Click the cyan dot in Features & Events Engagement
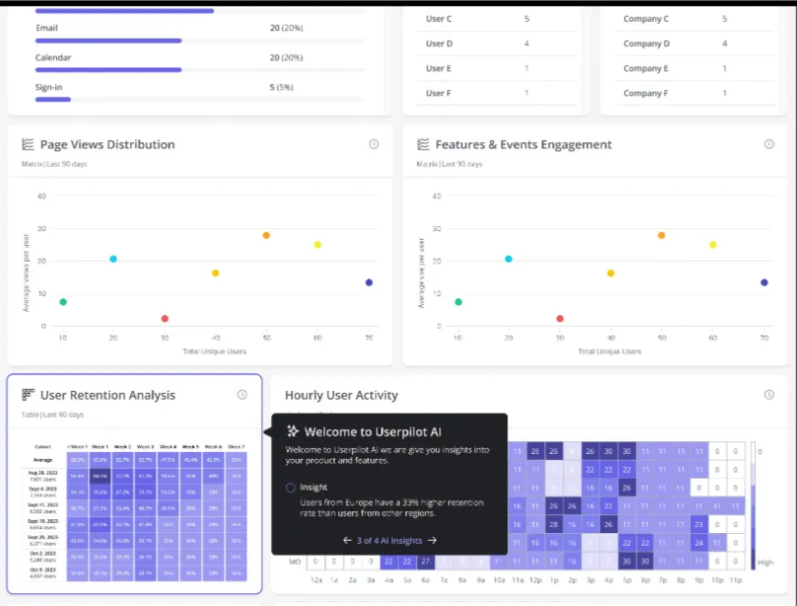Screen dimensions: 797x606 point(508,259)
